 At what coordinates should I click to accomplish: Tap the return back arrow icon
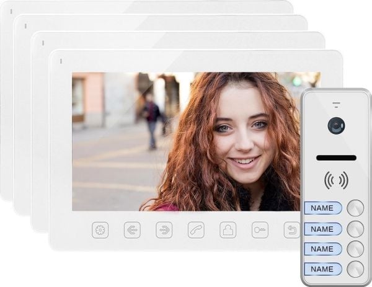click(292, 230)
